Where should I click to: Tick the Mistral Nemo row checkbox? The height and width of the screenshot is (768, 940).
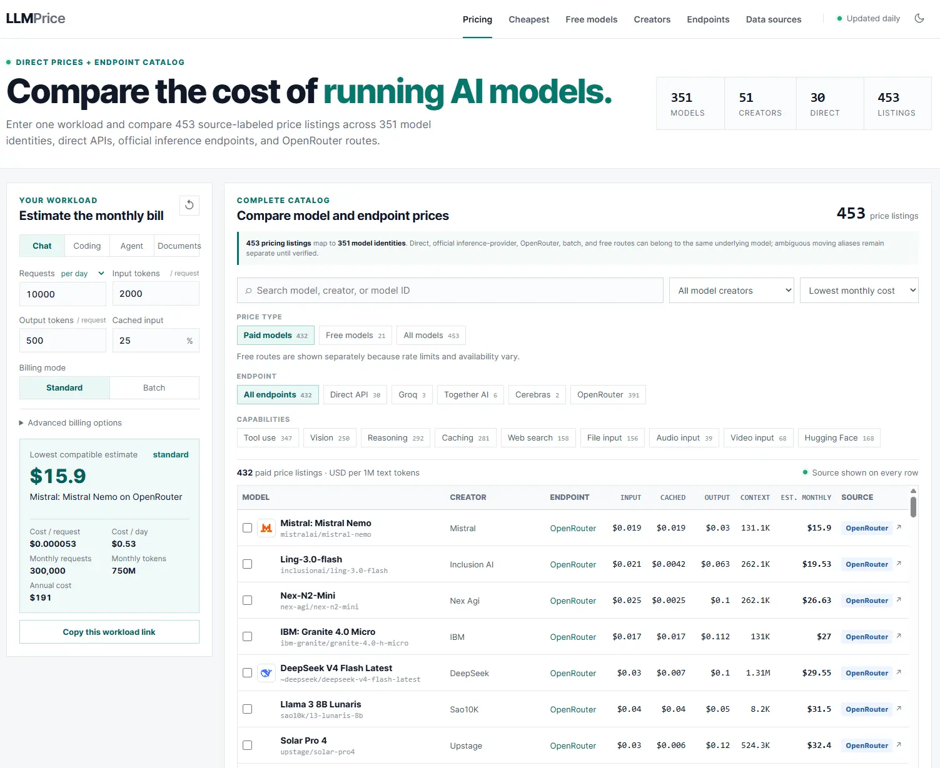(248, 528)
